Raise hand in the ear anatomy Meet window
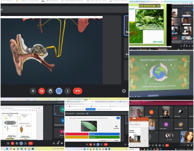194x151 pixels. pos(50,91)
